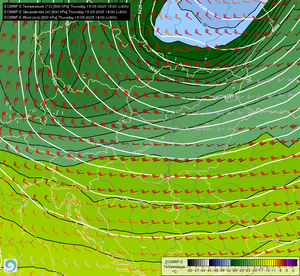Click the white legend swatch near -41
The image size is (300, 276).
[x=208, y=263]
